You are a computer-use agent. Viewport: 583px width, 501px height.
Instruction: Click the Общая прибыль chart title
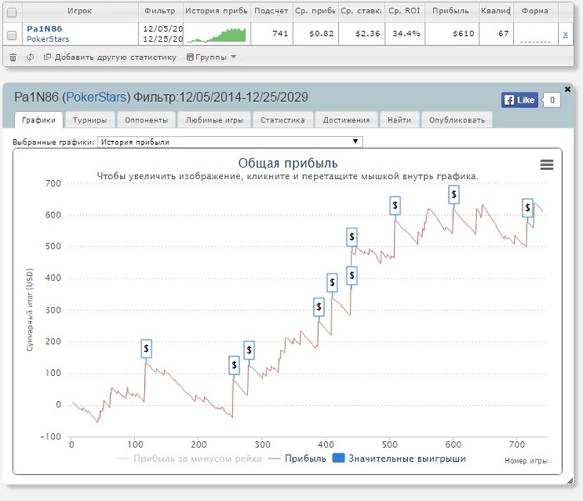click(x=288, y=163)
